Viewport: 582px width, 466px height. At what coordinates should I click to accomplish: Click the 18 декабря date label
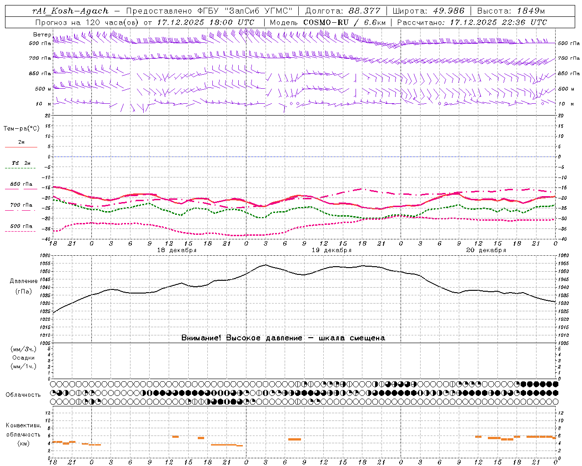tap(177, 250)
